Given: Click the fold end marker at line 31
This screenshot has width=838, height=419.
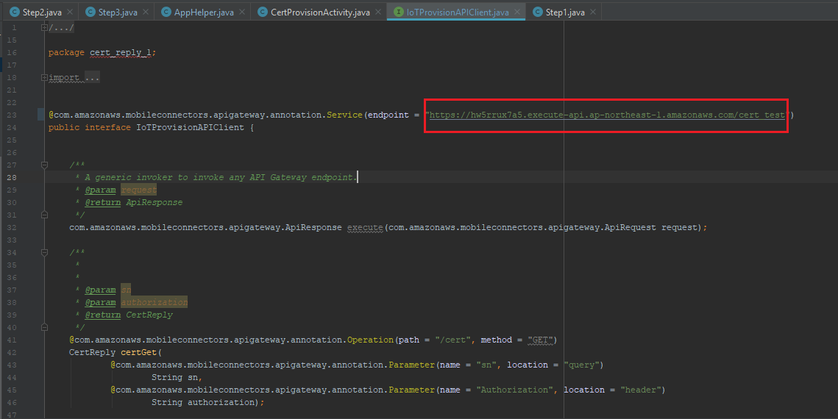Looking at the screenshot, I should click(44, 215).
